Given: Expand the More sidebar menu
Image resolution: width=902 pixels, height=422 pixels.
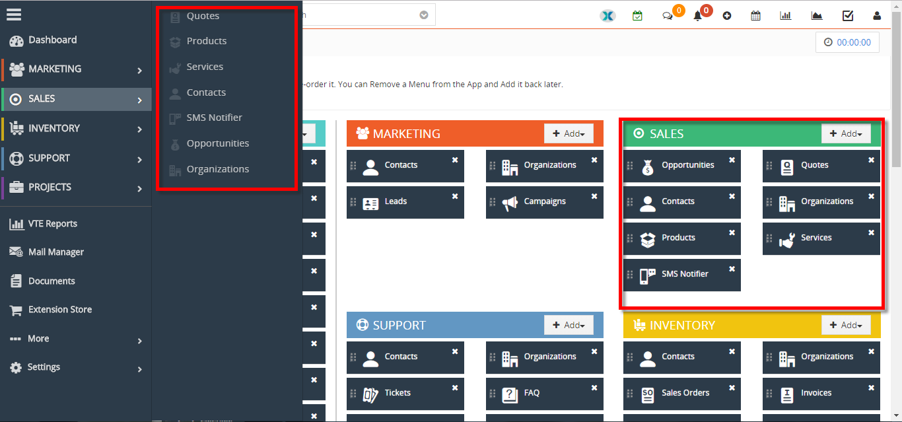Looking at the screenshot, I should coord(76,339).
